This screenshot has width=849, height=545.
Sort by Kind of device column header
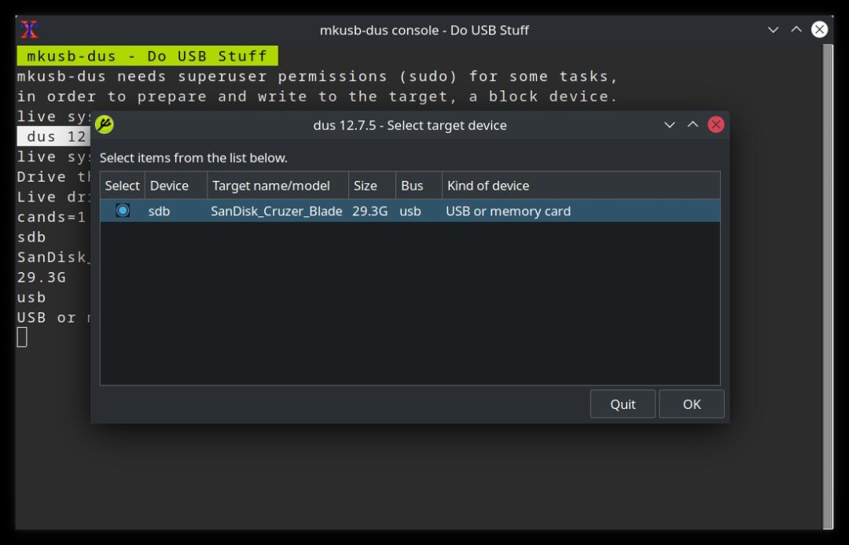click(x=581, y=186)
